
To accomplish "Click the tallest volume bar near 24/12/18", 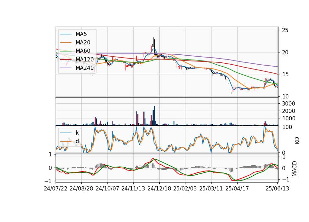I will [154, 116].
